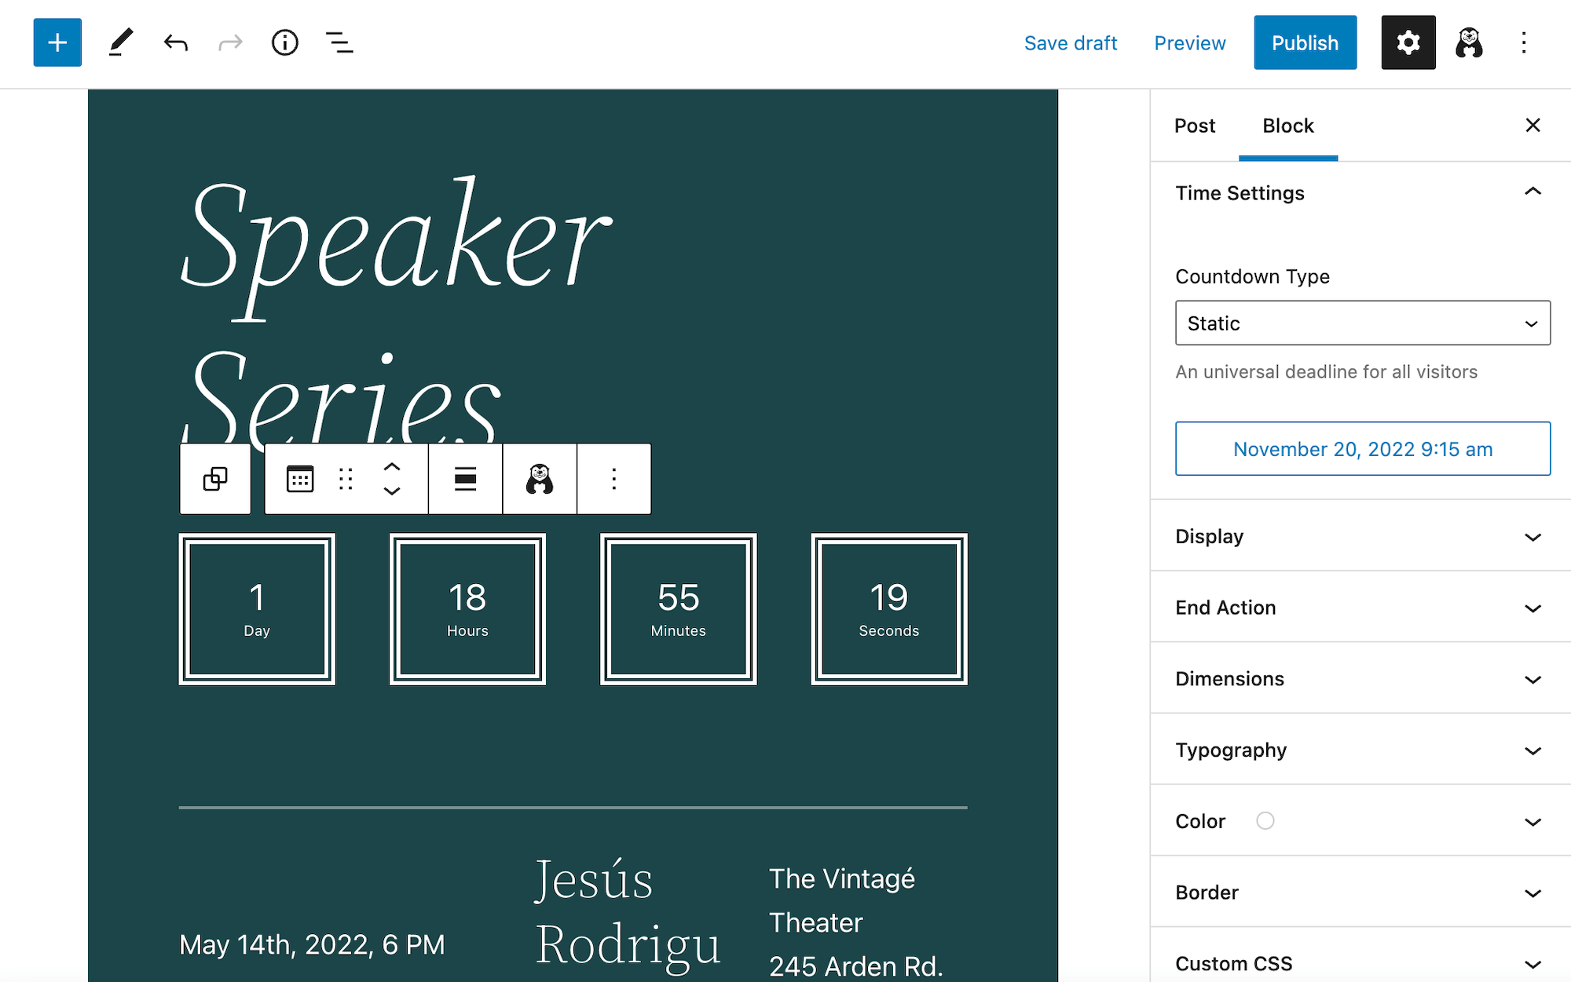Open the countdown block type calendar icon
Screen dimensions: 1571x982
[x=301, y=478]
